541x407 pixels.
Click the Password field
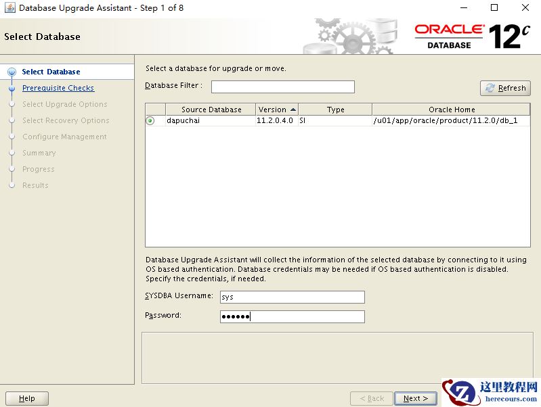[x=293, y=316]
